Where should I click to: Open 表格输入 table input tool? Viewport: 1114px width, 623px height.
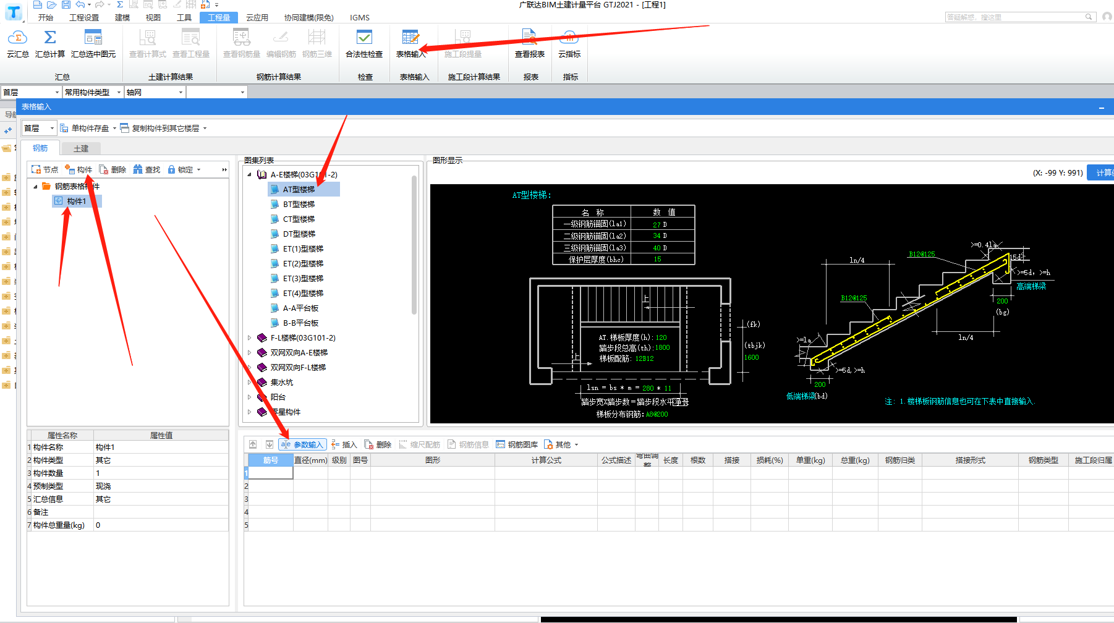411,44
